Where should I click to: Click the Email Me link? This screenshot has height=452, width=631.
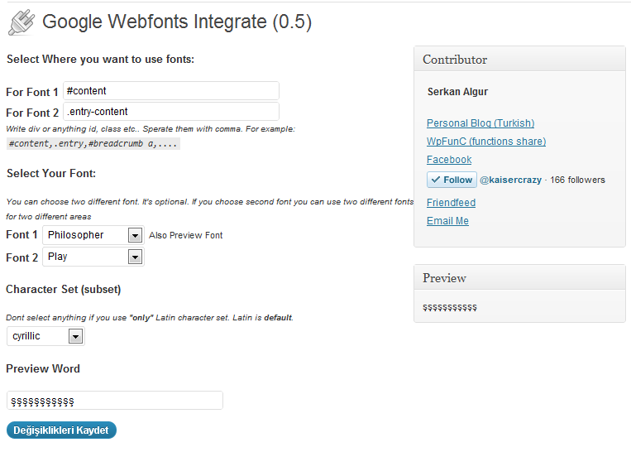coord(447,221)
